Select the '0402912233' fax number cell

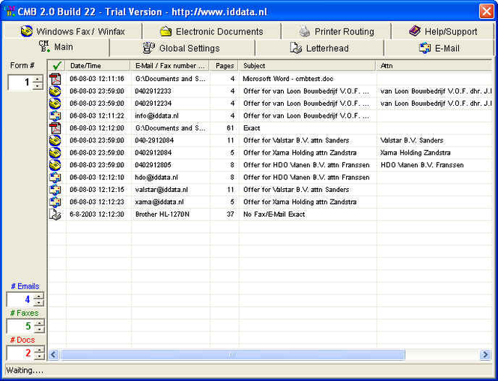(x=153, y=91)
